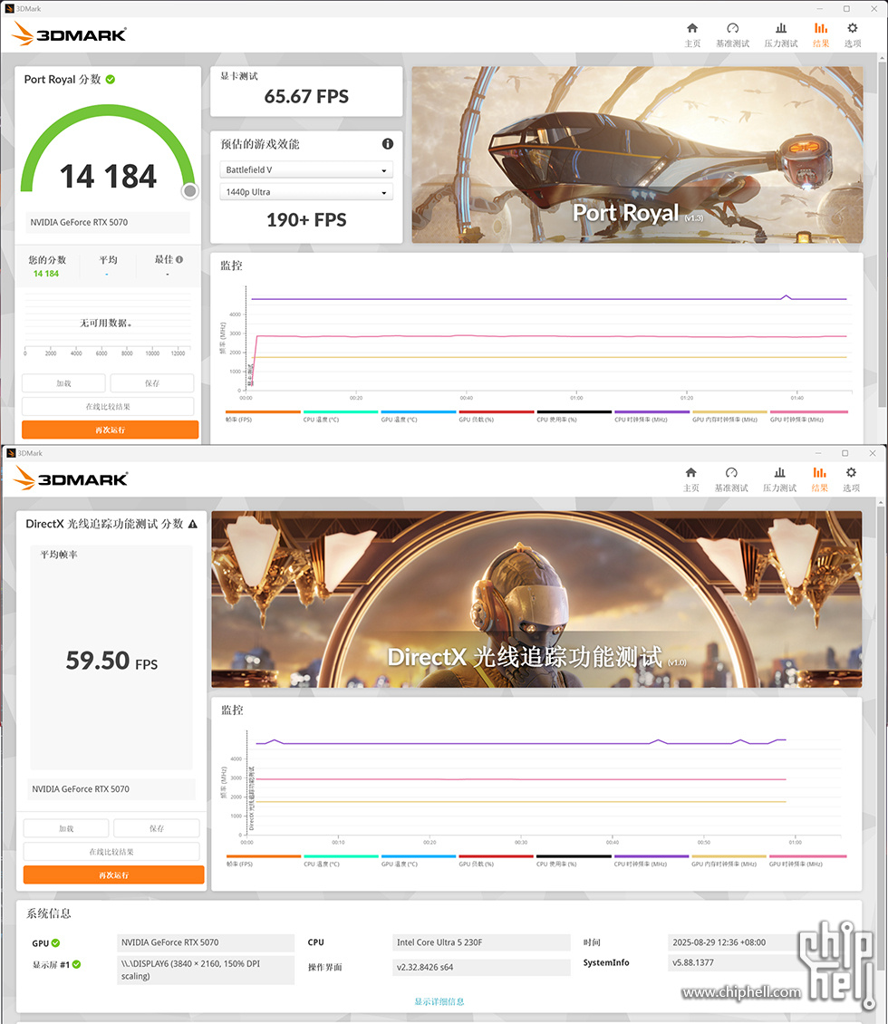Click Intel Core Ultra 5 230F CPU field

[x=482, y=942]
